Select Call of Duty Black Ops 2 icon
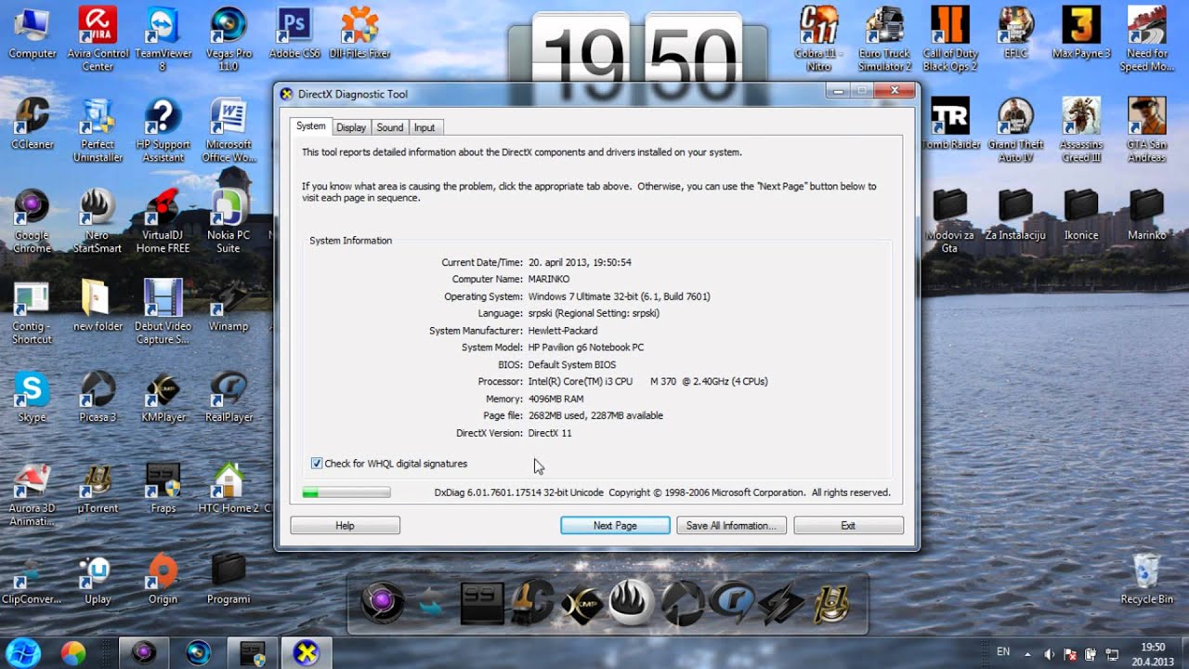Image resolution: width=1189 pixels, height=669 pixels. tap(950, 37)
